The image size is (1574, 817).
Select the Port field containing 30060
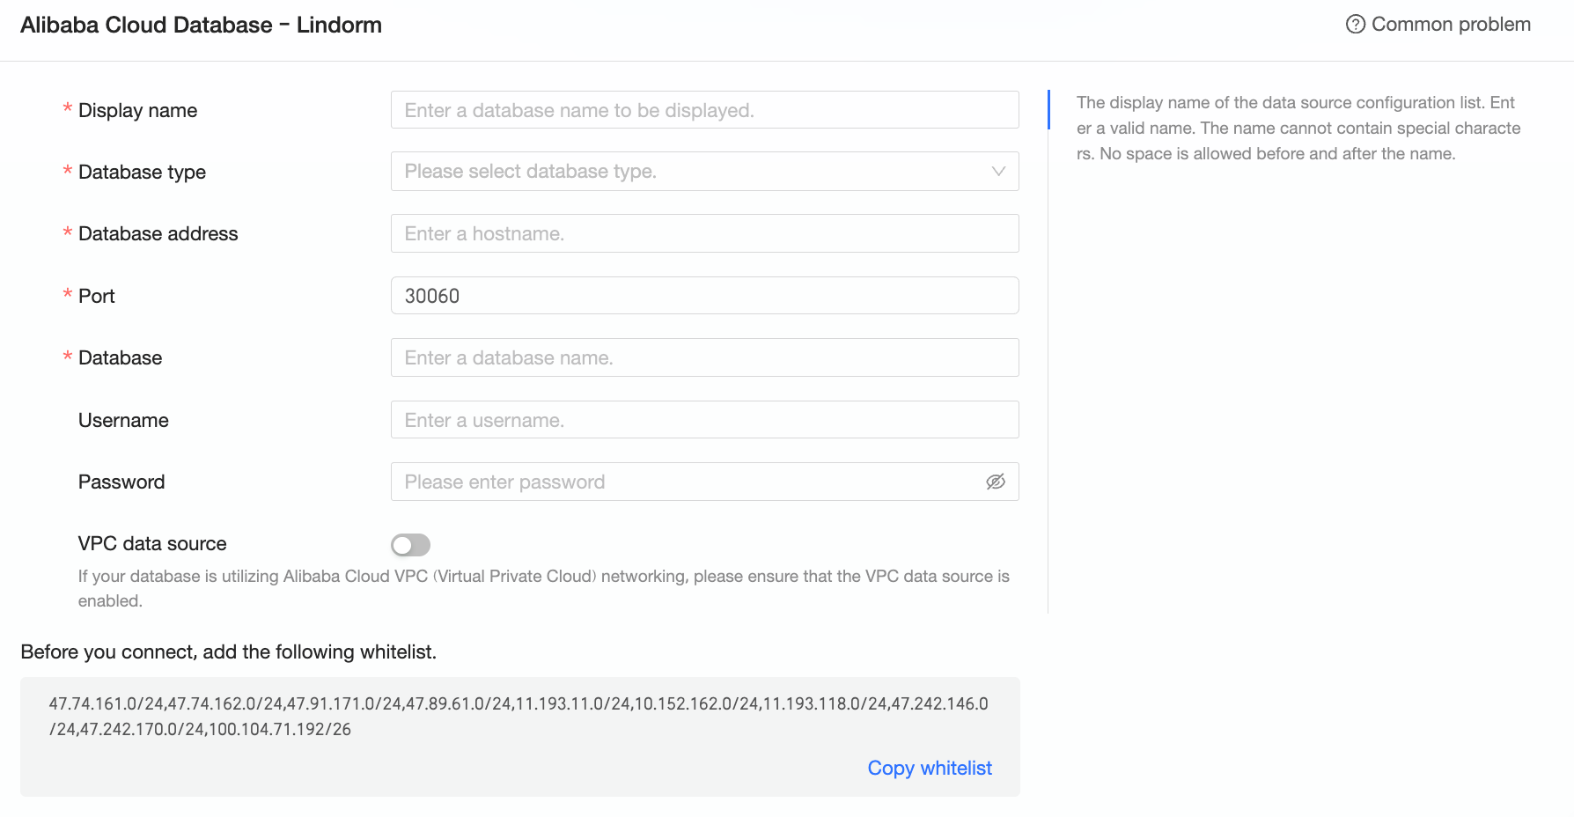tap(704, 296)
